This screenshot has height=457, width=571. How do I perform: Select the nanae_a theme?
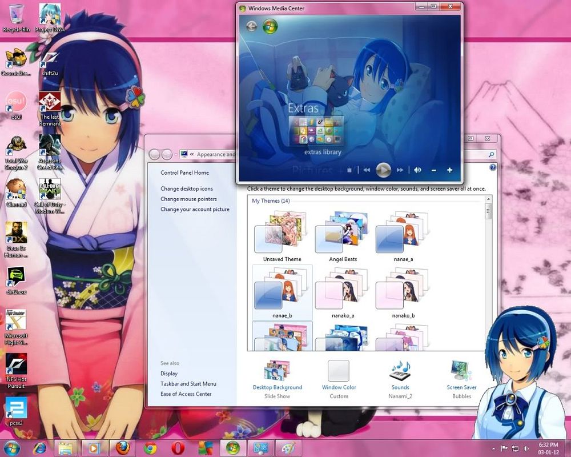click(x=403, y=236)
